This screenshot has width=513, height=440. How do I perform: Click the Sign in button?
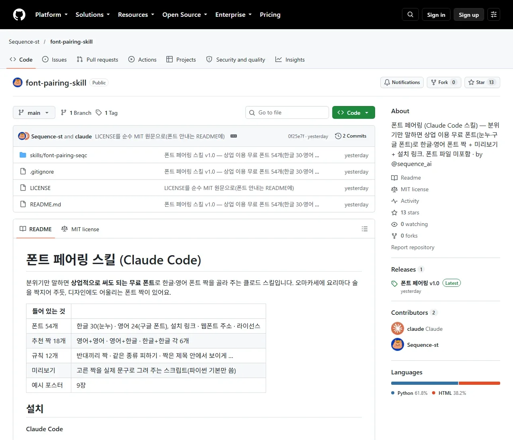436,14
